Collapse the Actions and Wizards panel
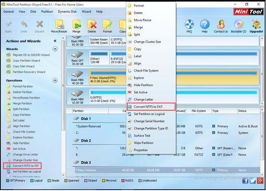266x191 pixels. 55,41
